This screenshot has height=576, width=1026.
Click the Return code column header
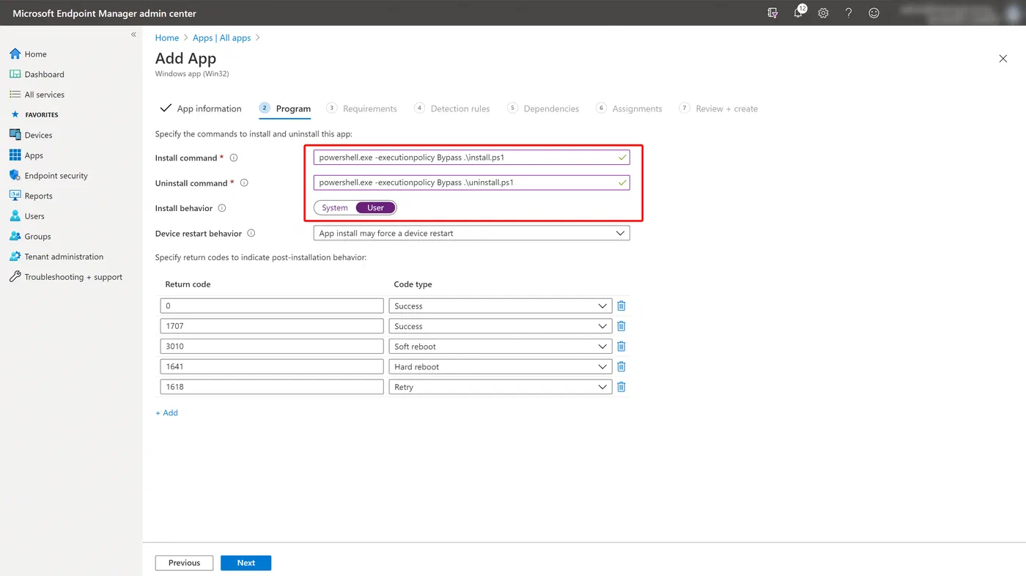188,284
